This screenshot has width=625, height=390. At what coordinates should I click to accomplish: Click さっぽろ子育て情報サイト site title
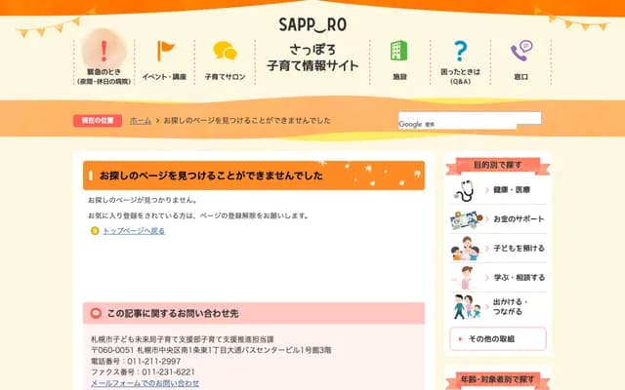pos(312,57)
